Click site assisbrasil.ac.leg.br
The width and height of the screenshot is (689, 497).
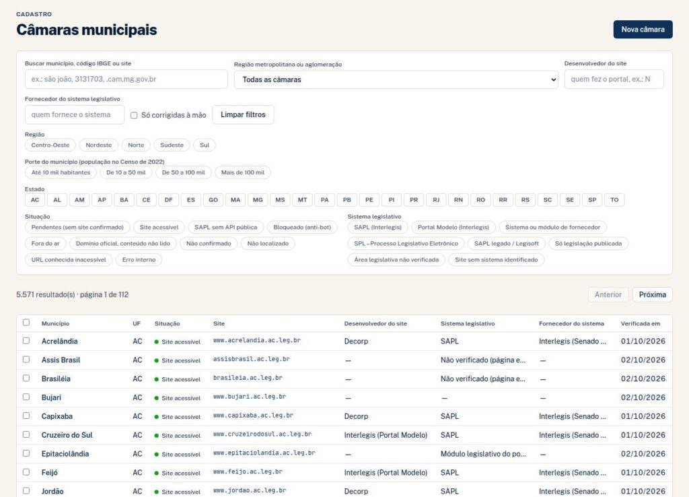(x=252, y=360)
